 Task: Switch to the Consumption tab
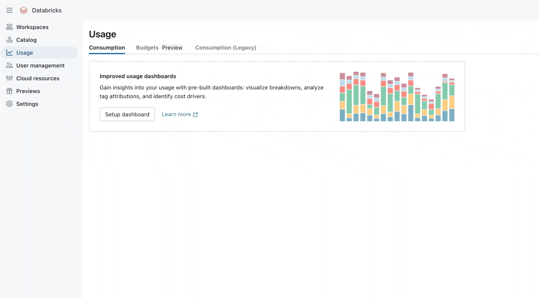(x=107, y=47)
